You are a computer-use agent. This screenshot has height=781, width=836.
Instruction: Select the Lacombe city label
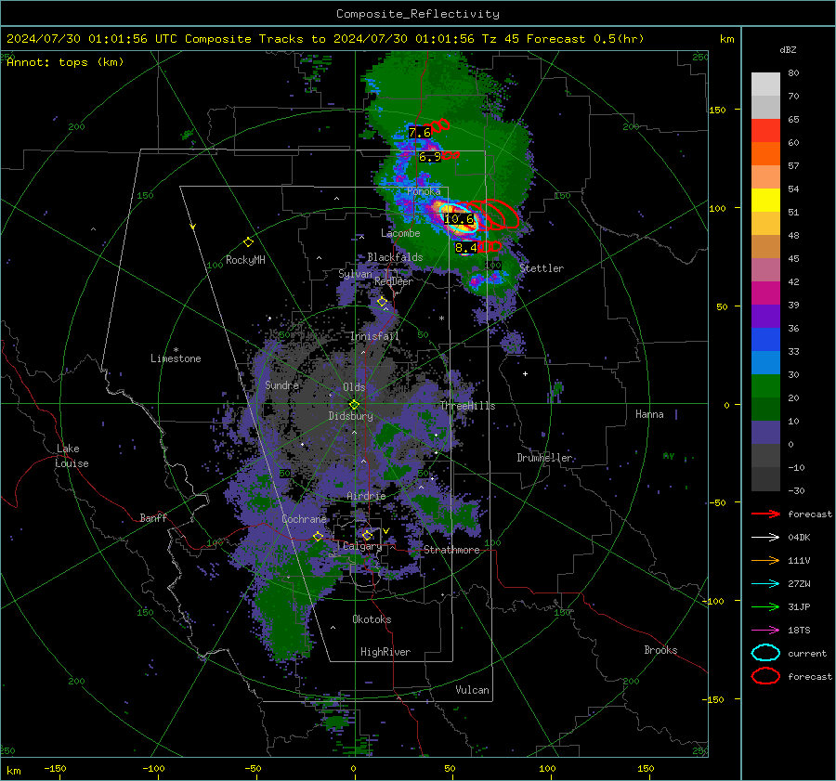point(400,233)
